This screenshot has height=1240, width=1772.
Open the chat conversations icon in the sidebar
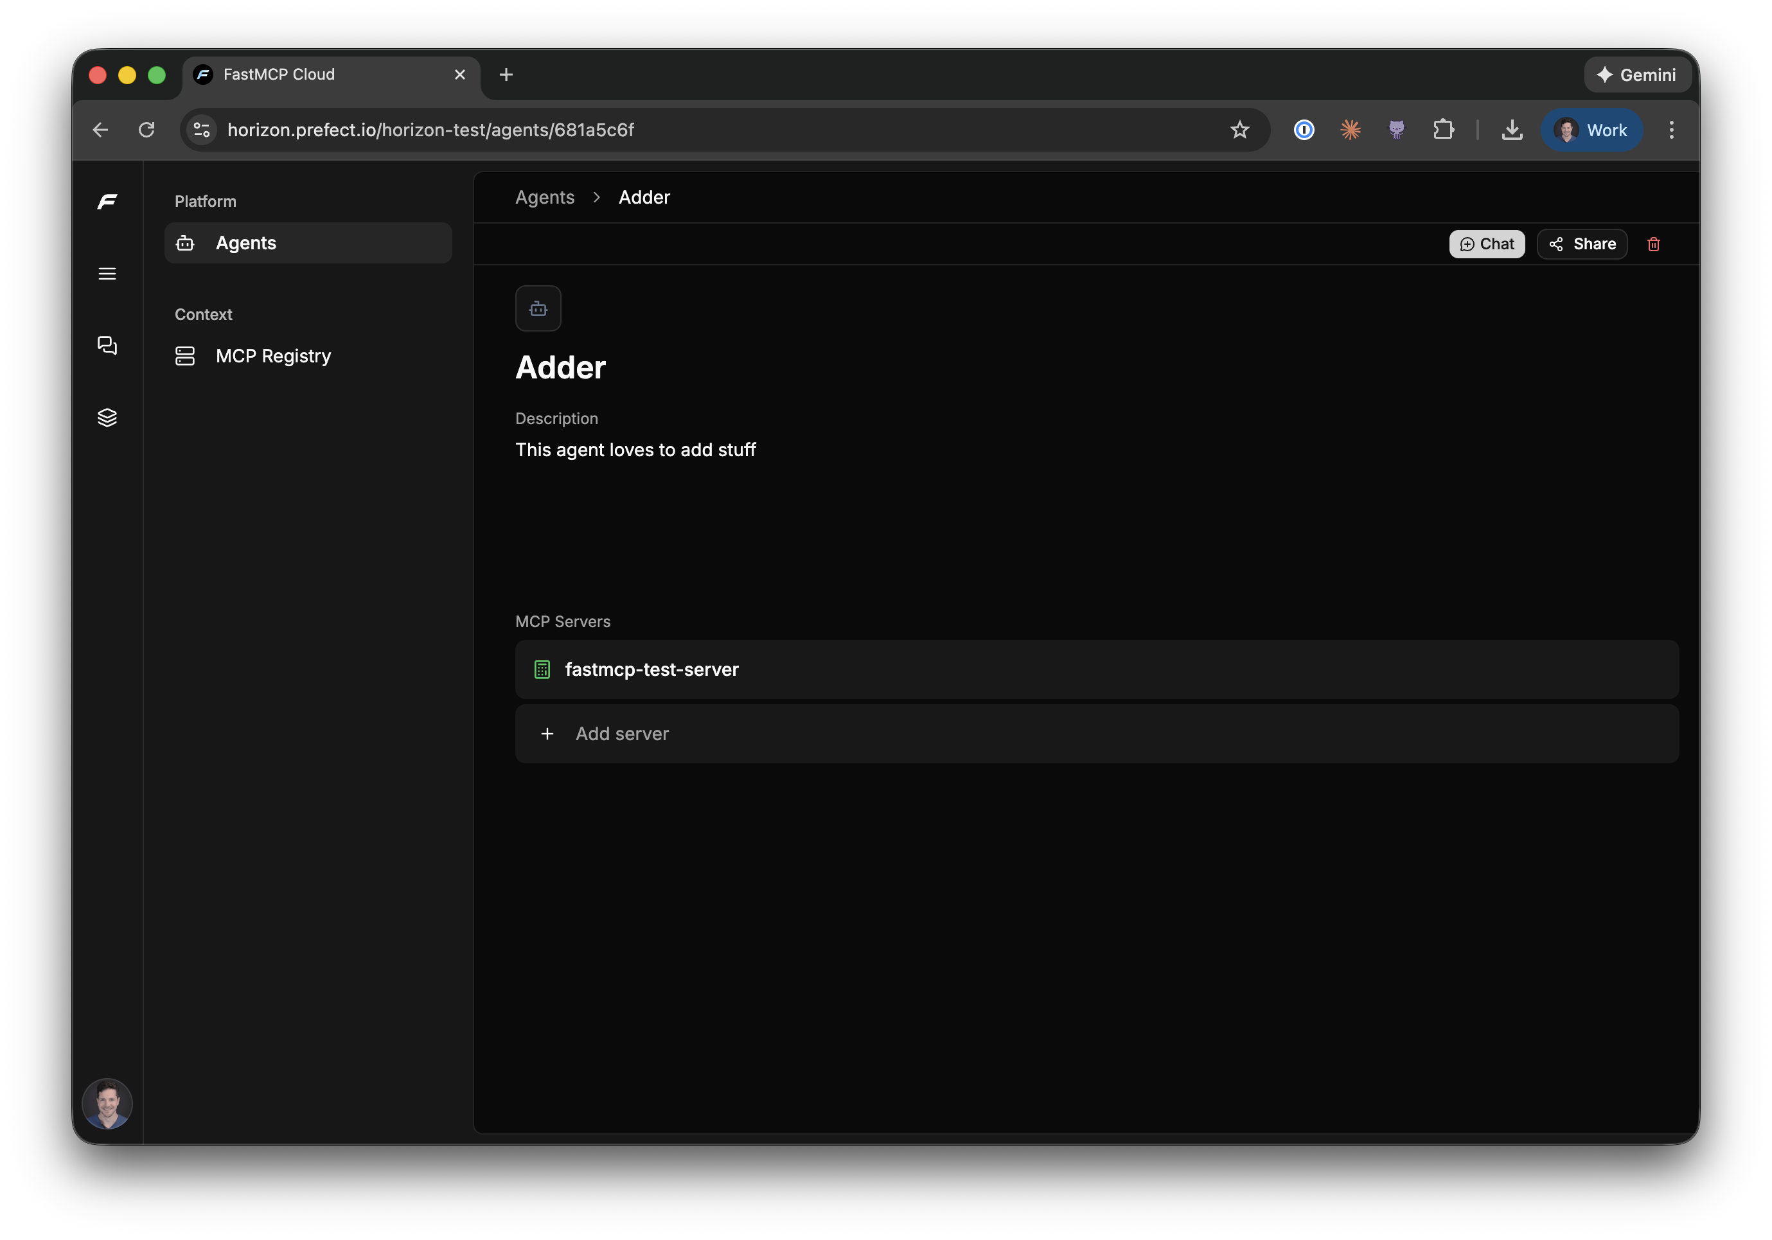[107, 346]
